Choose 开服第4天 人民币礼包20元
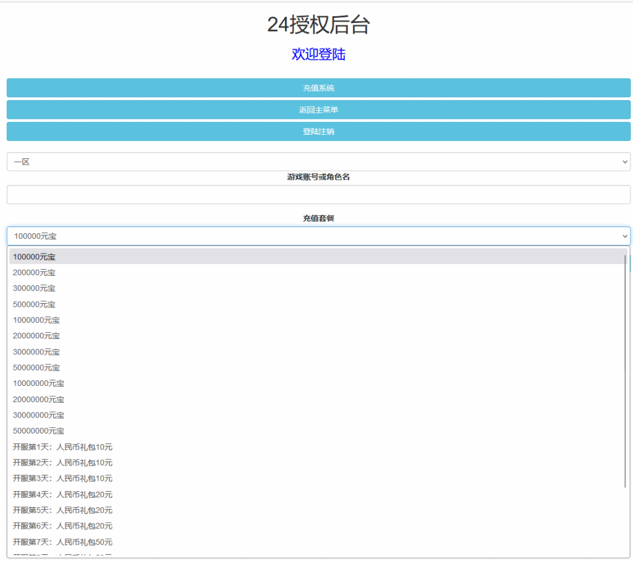 62,495
